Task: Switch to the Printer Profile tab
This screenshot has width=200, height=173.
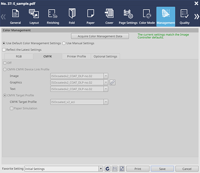Action: pyautogui.click(x=77, y=56)
